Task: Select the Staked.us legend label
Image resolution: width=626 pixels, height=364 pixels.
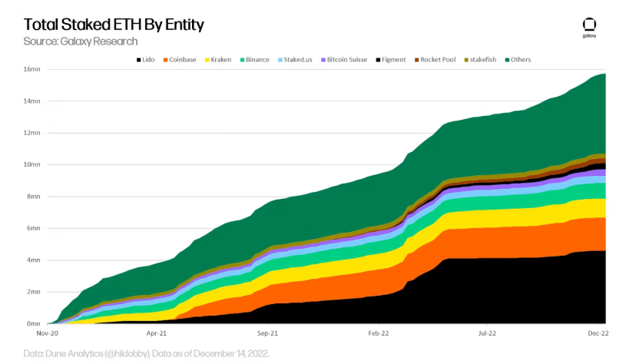Action: (x=298, y=59)
